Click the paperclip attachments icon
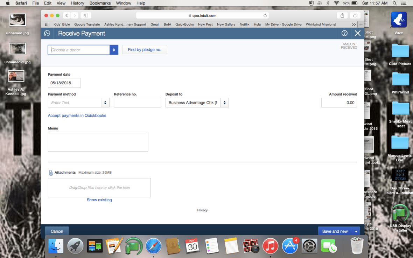Viewport: 413px width, 258px height. point(51,173)
